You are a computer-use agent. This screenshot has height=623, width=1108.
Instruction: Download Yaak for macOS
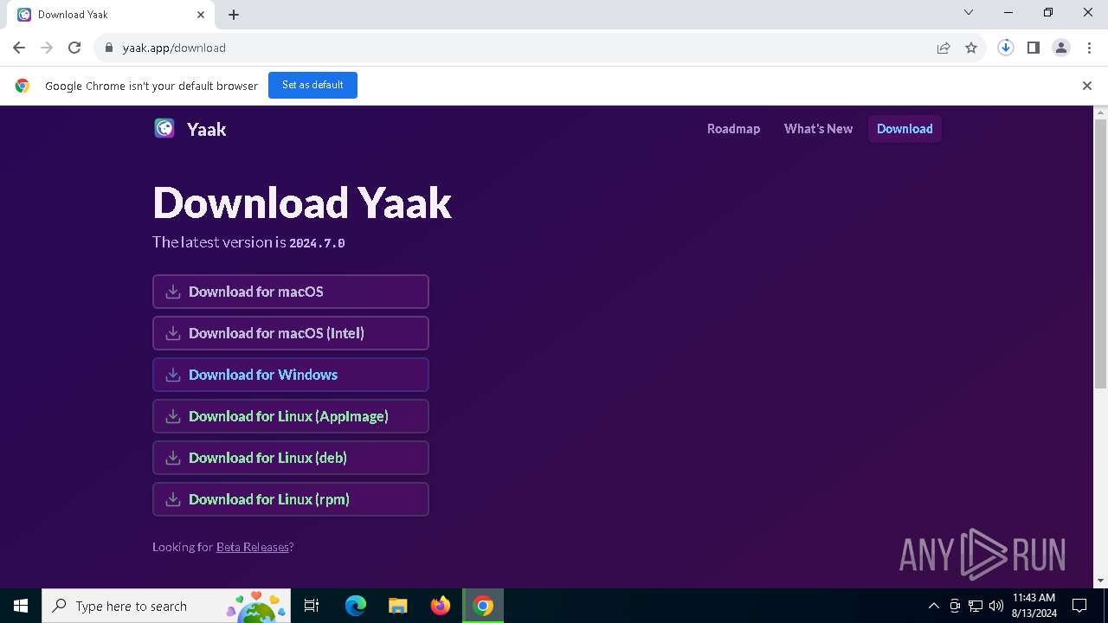291,292
